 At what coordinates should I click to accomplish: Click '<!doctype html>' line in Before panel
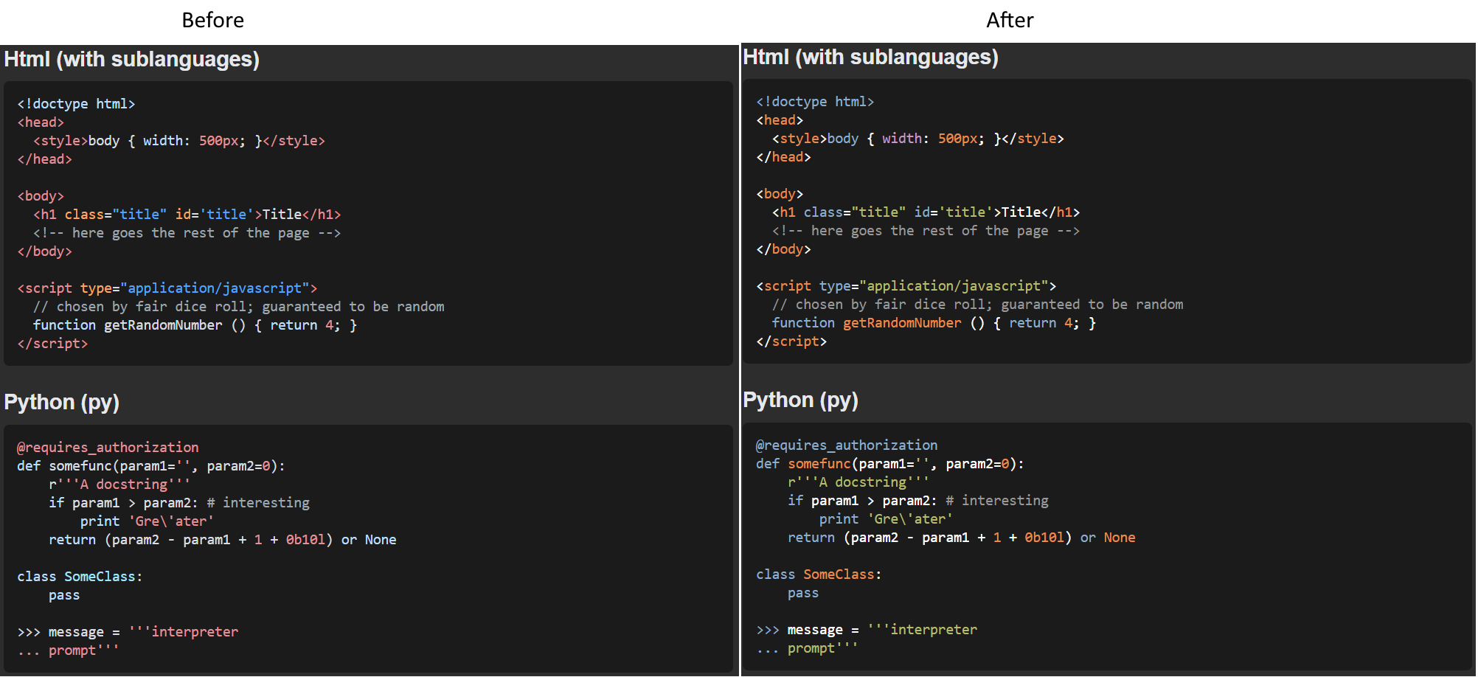[76, 104]
